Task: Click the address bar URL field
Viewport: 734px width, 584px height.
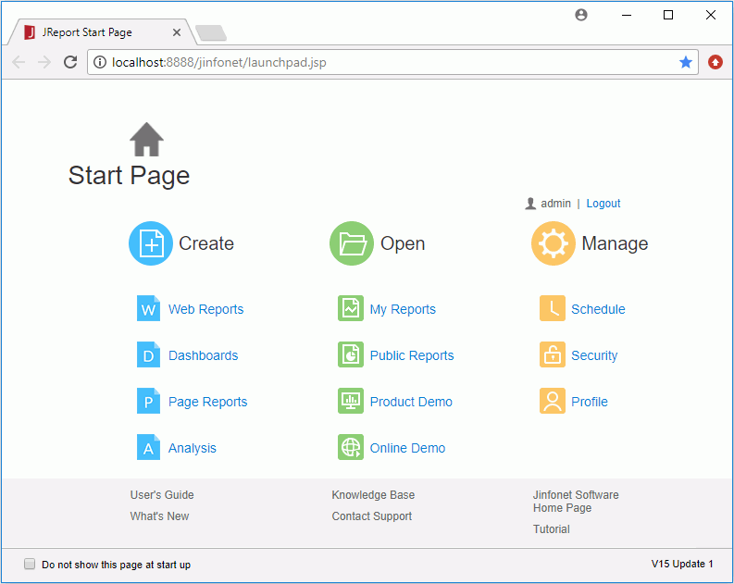Action: (x=392, y=62)
